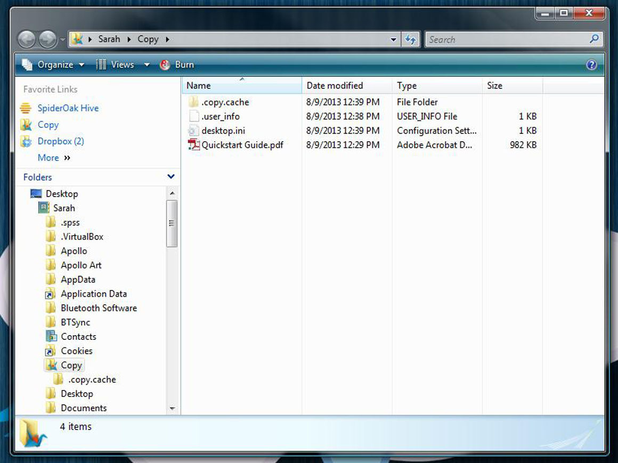The width and height of the screenshot is (618, 463).
Task: Sort files by the Size column
Action: (x=494, y=85)
